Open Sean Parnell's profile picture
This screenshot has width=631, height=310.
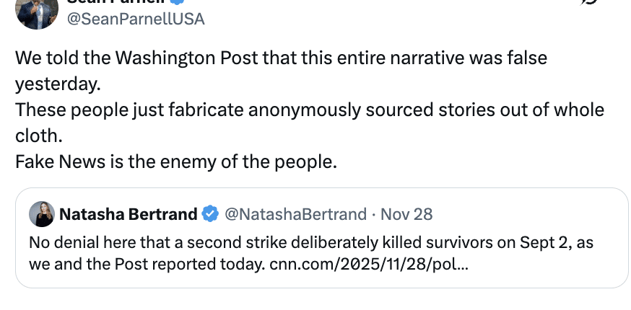pyautogui.click(x=36, y=10)
